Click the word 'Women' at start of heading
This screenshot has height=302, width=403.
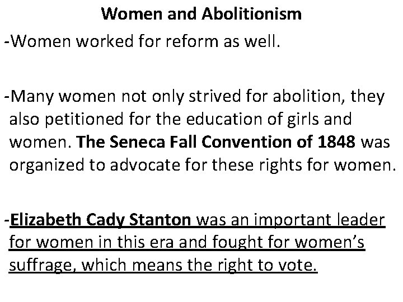(x=132, y=13)
